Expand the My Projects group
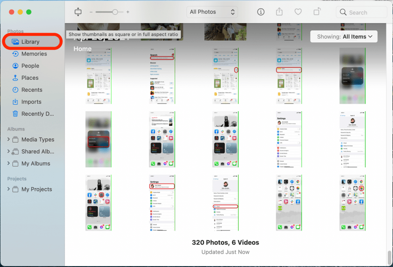Viewport: 393px width, 267px height. coord(8,189)
